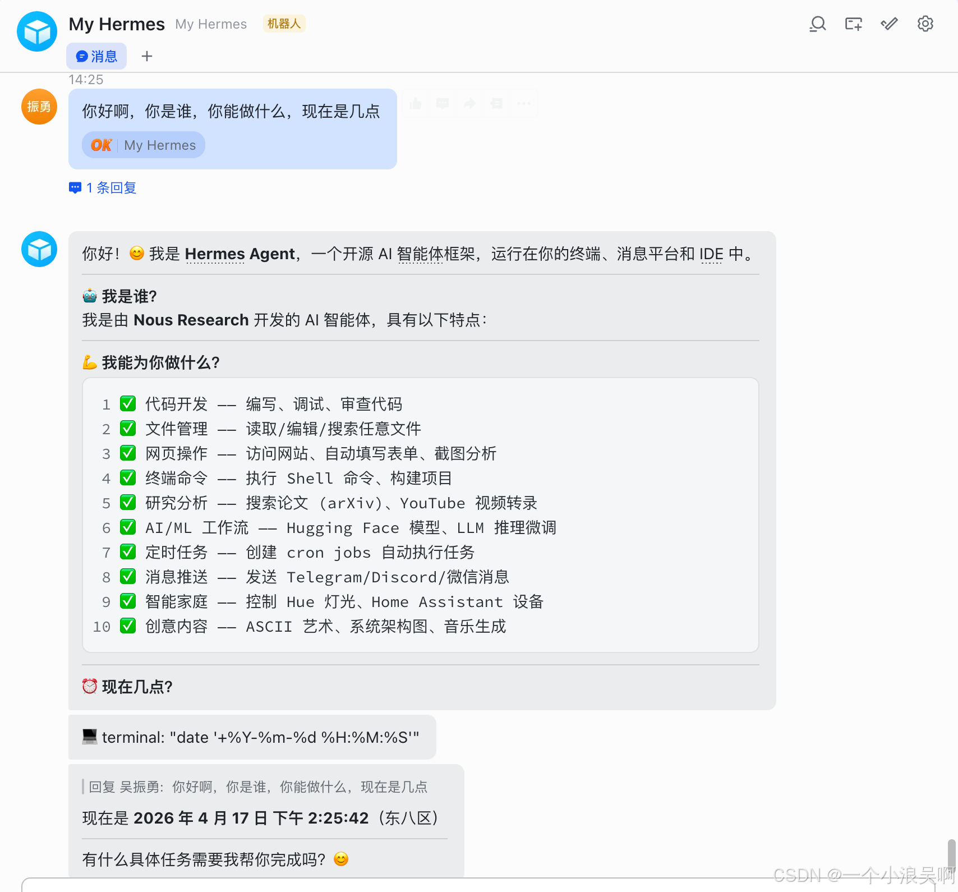The width and height of the screenshot is (958, 892).
Task: Click code line 6 AI/ML 工作流
Action: click(351, 527)
